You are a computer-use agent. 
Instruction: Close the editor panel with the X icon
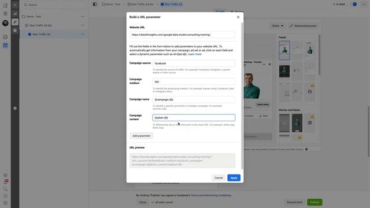click(15, 5)
